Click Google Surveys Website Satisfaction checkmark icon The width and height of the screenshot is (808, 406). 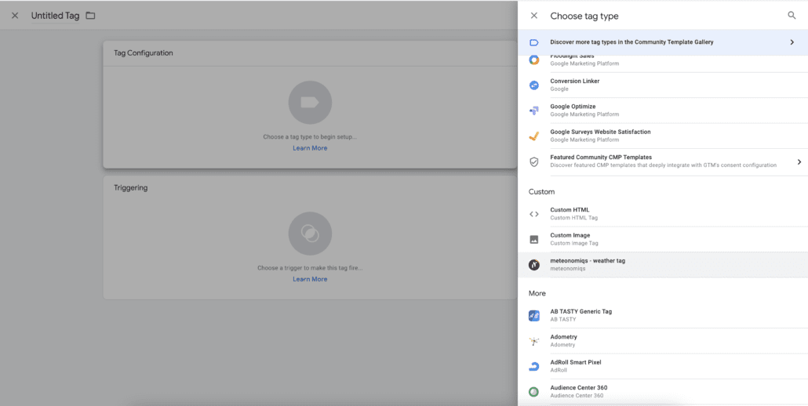click(x=534, y=136)
